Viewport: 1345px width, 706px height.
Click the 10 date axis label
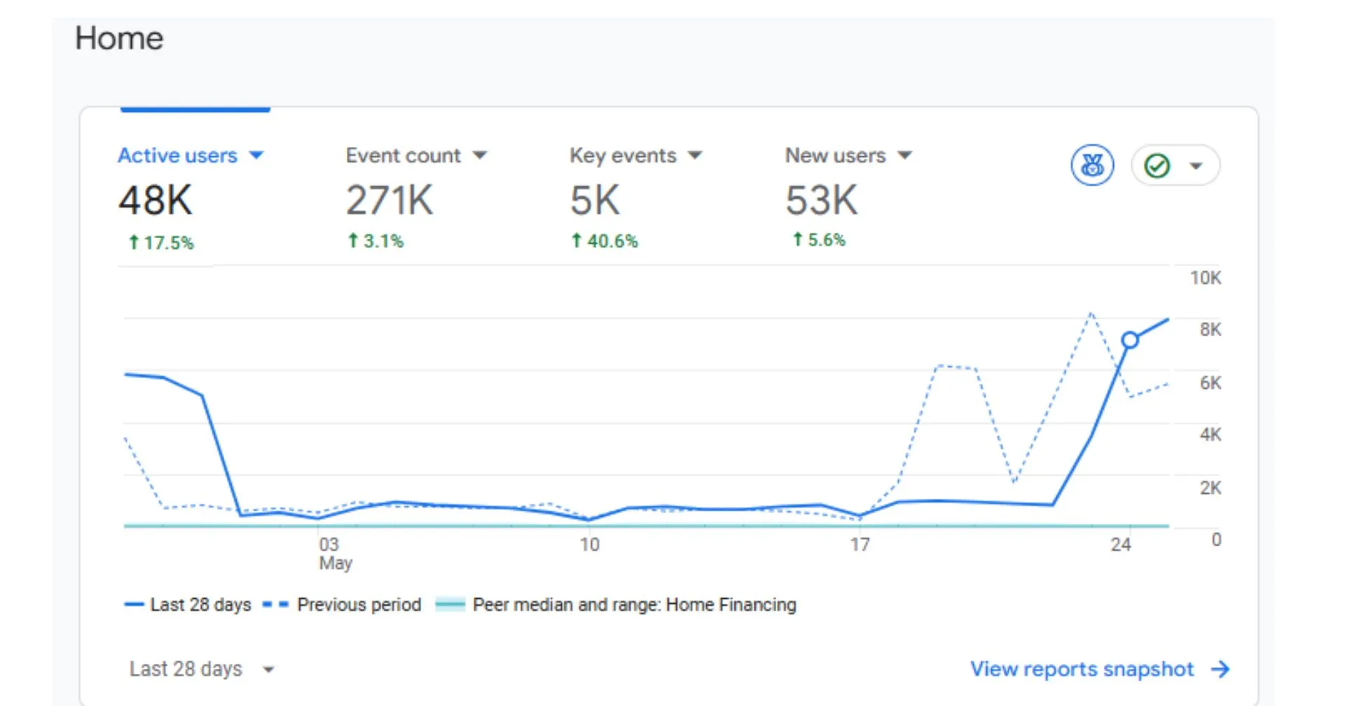tap(590, 544)
